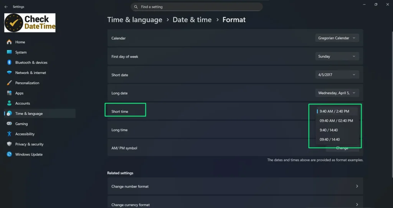Click the back arrow in Settings title bar

[6, 7]
